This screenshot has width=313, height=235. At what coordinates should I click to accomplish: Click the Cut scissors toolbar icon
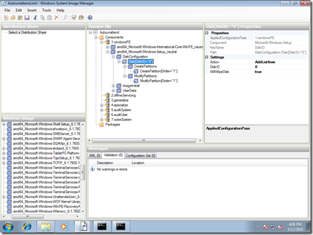[x=35, y=18]
